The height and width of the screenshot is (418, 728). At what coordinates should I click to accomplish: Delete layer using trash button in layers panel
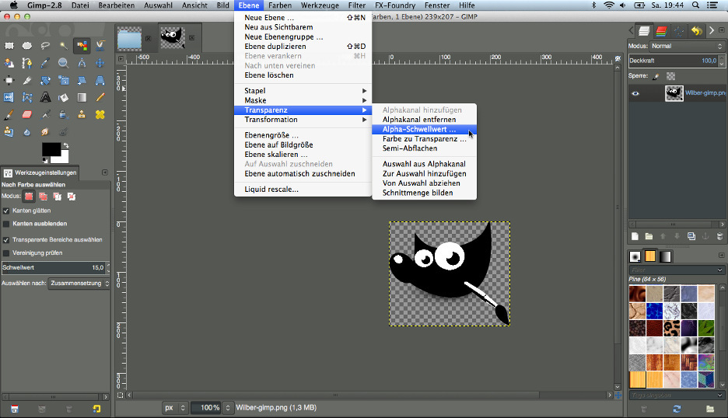[x=719, y=236]
